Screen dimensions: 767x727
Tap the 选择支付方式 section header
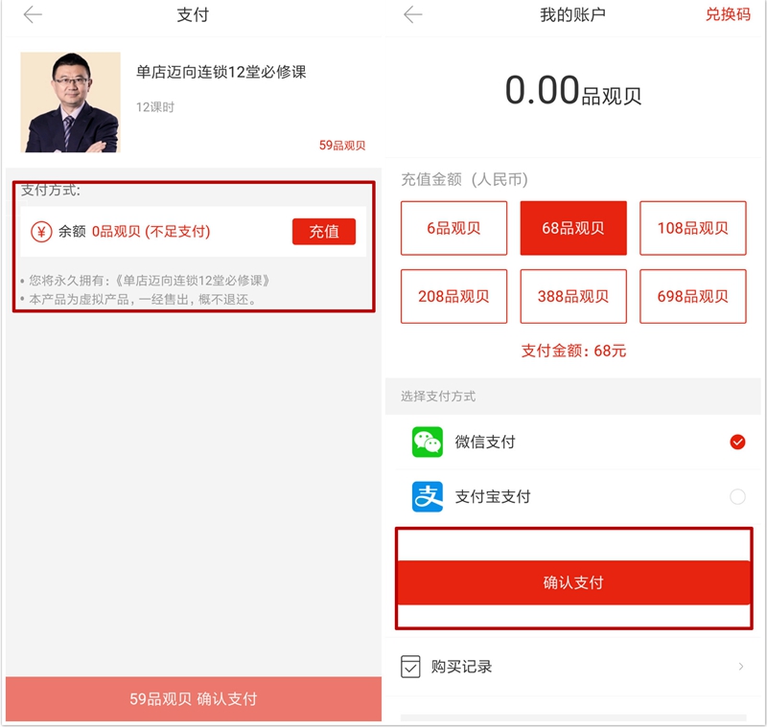coord(438,397)
